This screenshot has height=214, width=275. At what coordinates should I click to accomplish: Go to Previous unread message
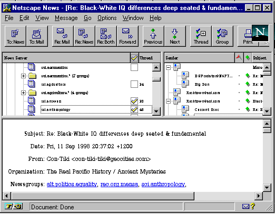pyautogui.click(x=153, y=36)
